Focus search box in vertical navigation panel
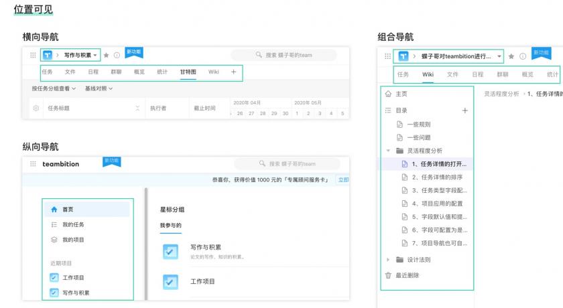 click(288, 164)
